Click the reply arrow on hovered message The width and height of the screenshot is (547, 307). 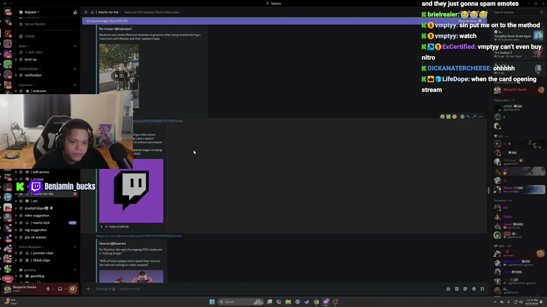pyautogui.click(x=468, y=116)
